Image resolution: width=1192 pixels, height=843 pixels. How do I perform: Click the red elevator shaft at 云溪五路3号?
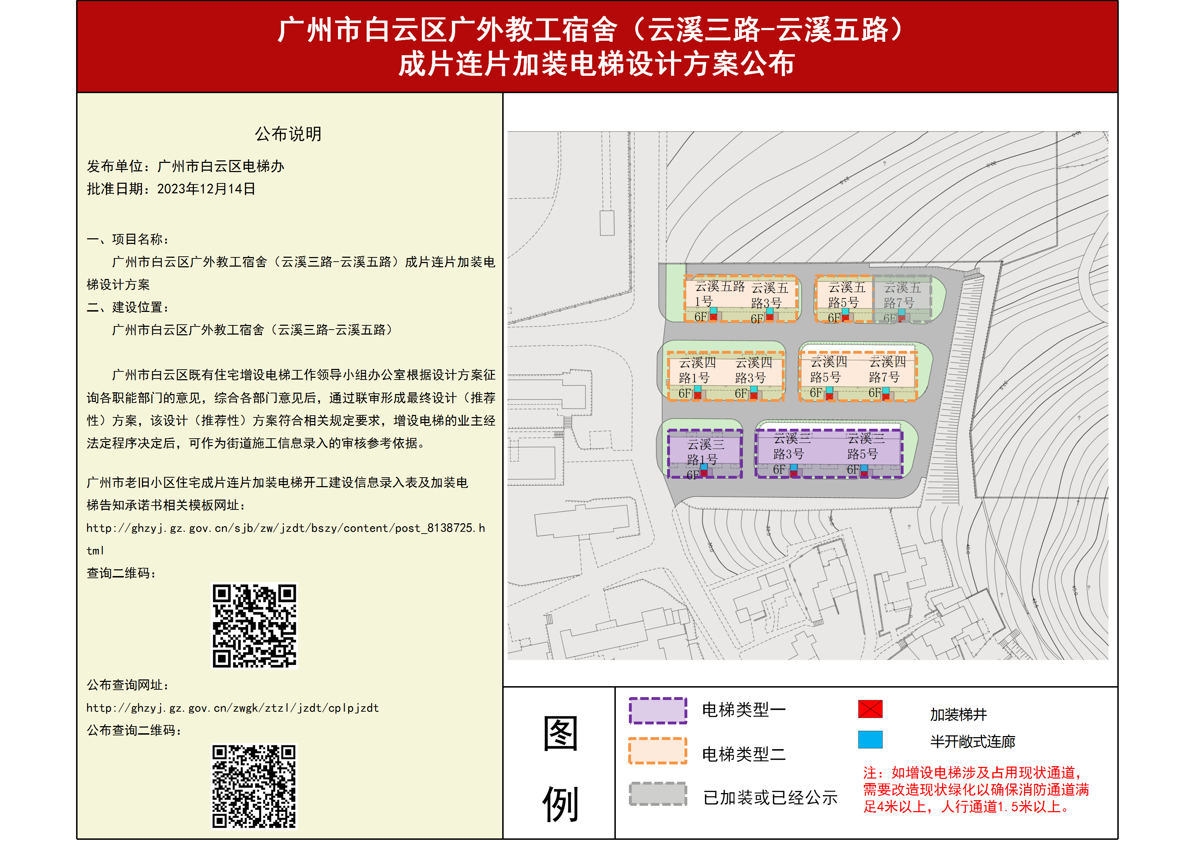pos(769,317)
